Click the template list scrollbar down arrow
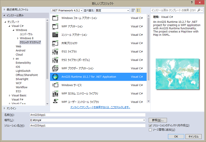Viewport: 206px width, 142px height. [149, 101]
